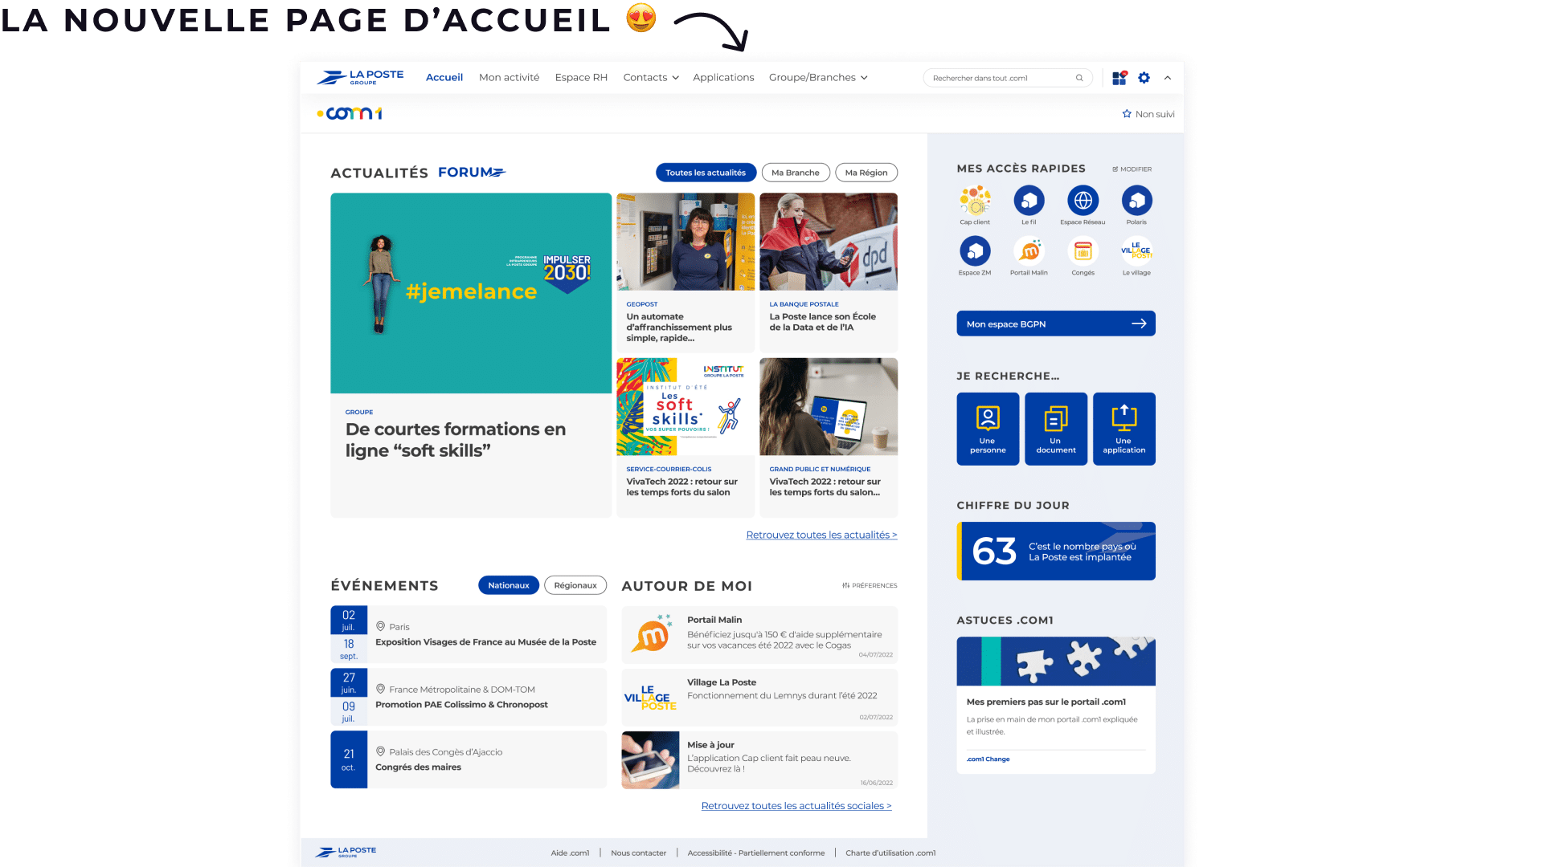Image resolution: width=1543 pixels, height=867 pixels.
Task: Open Applications menu item
Action: (x=723, y=78)
